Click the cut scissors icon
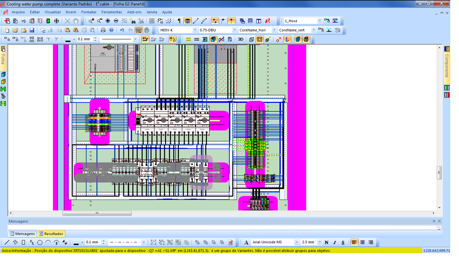Image resolution: width=459 pixels, height=258 pixels. 51,30
